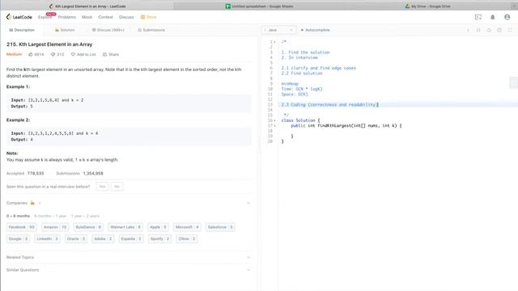Click the Salesforce company tag
Viewport: 518px width, 291px height.
tap(220, 227)
